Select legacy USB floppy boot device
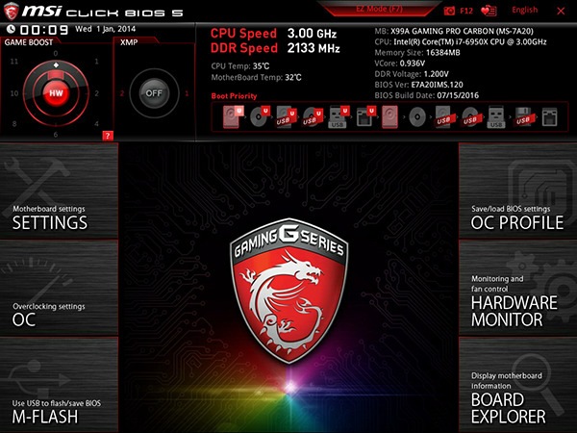 [x=523, y=116]
